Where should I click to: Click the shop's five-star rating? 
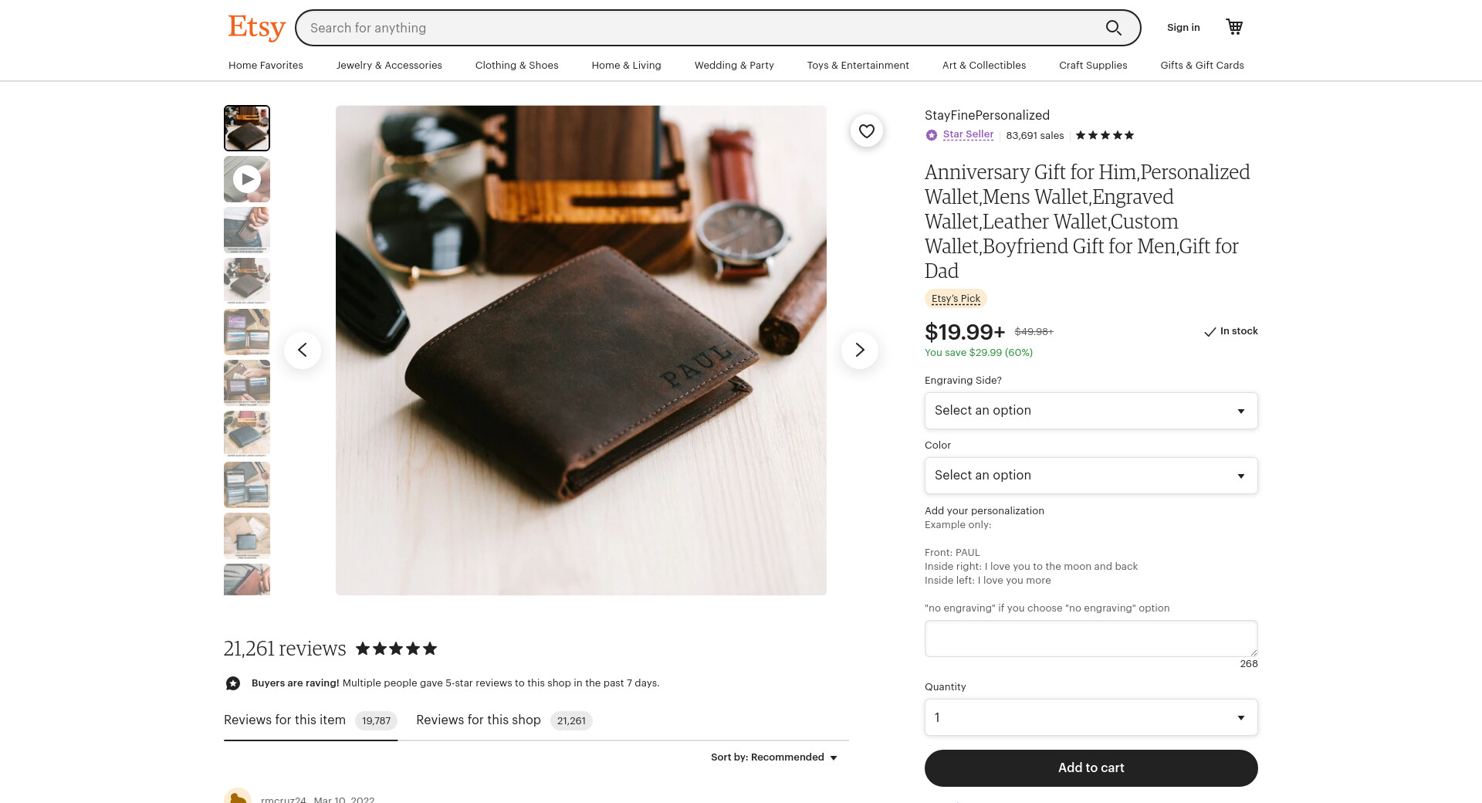coord(1105,135)
